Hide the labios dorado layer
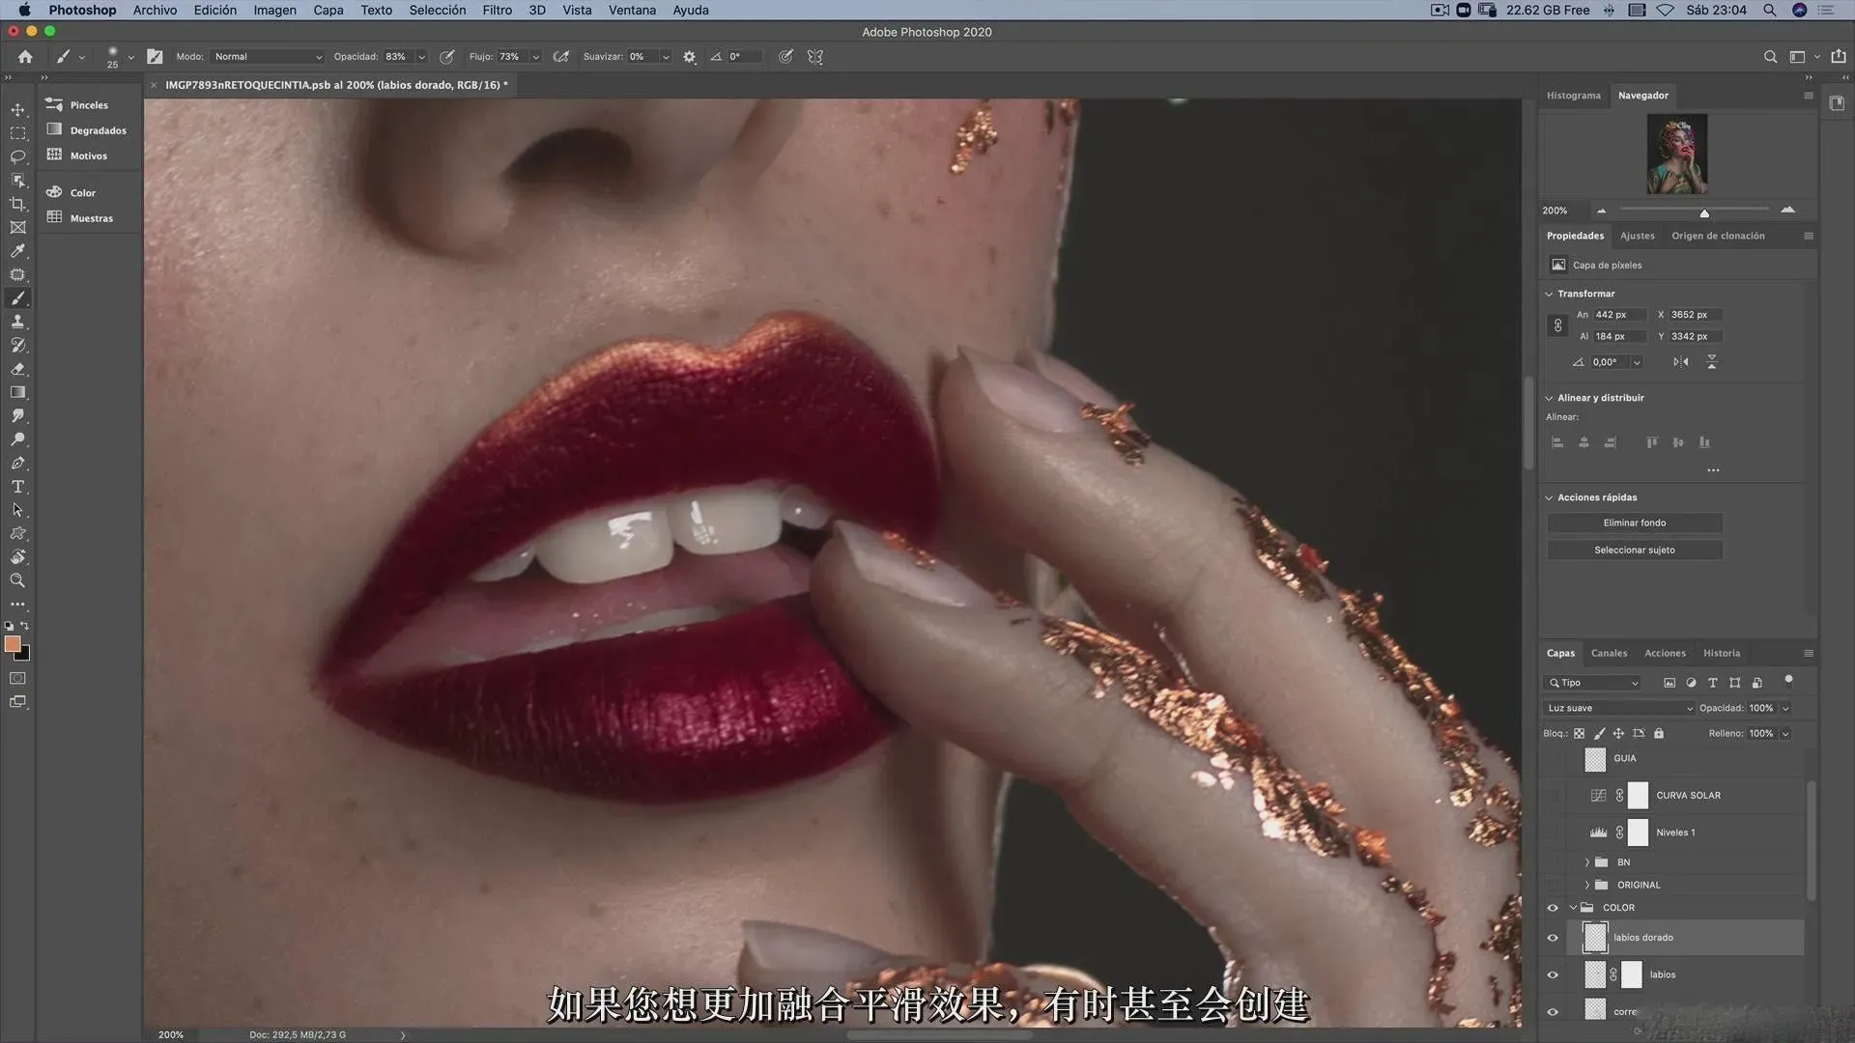 point(1553,938)
